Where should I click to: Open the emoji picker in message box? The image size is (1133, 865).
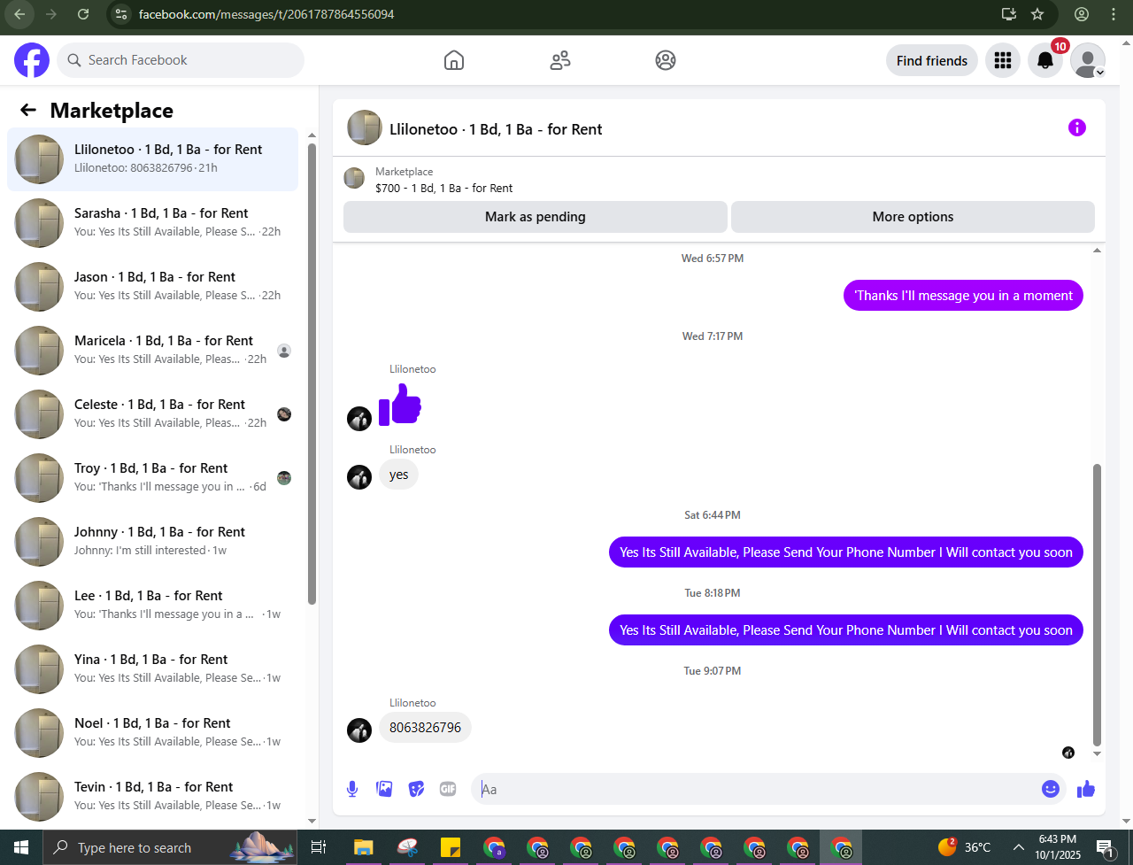1051,789
